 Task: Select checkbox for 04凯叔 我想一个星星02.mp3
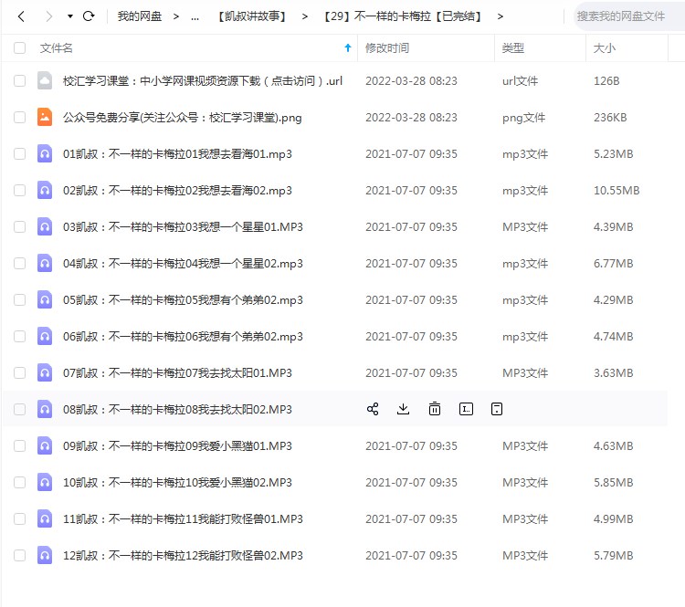(20, 263)
